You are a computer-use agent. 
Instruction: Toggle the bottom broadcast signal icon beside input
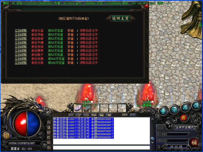click(x=49, y=148)
